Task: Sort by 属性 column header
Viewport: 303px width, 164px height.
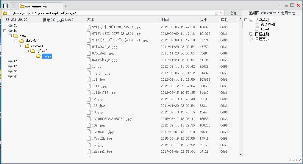Action: click(224, 20)
